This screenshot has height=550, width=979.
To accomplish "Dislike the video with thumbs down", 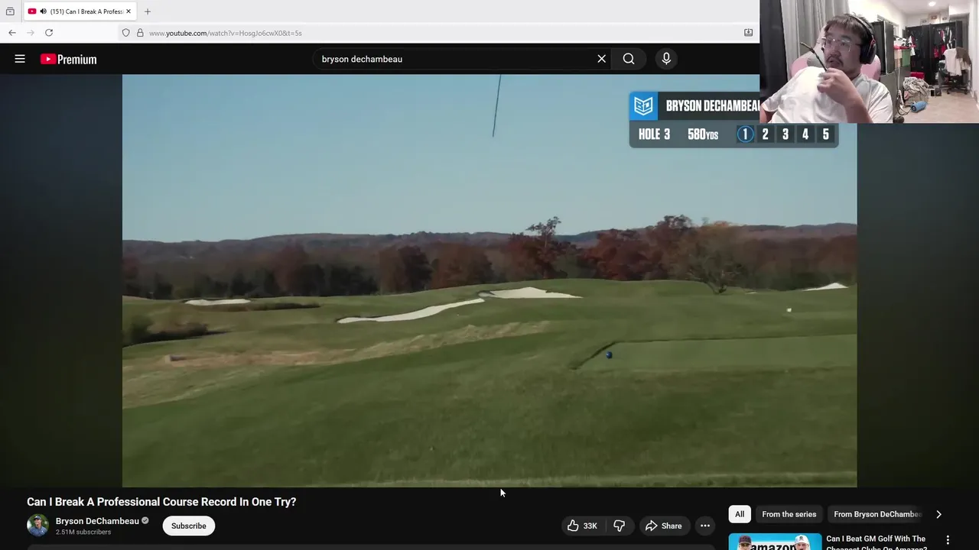I will (620, 526).
